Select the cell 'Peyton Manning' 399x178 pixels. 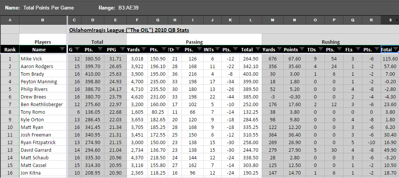click(x=43, y=81)
